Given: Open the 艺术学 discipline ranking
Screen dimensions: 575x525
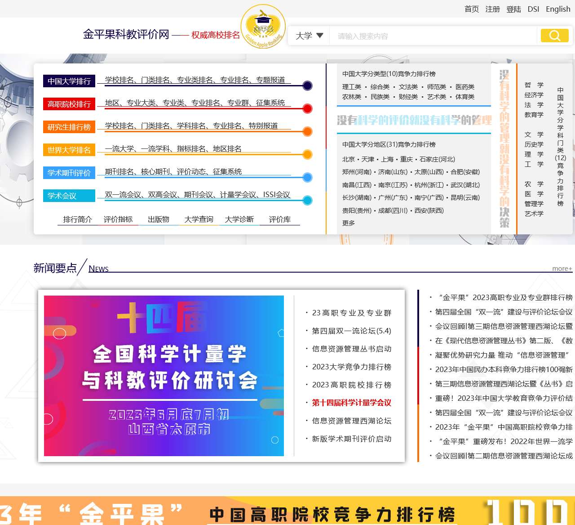Looking at the screenshot, I should (534, 214).
